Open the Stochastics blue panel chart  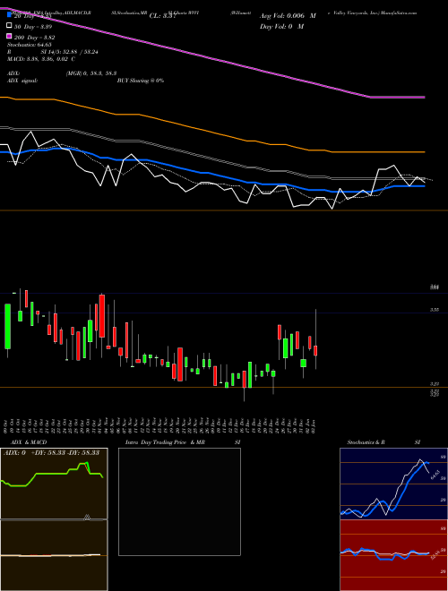pos(393,484)
